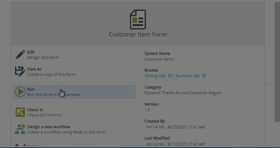The width and height of the screenshot is (280, 148).
Task: Click the Edit pencil icon
Action: [x=20, y=55]
